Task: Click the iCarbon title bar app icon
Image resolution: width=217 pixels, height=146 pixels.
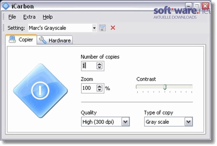Action: [6, 6]
